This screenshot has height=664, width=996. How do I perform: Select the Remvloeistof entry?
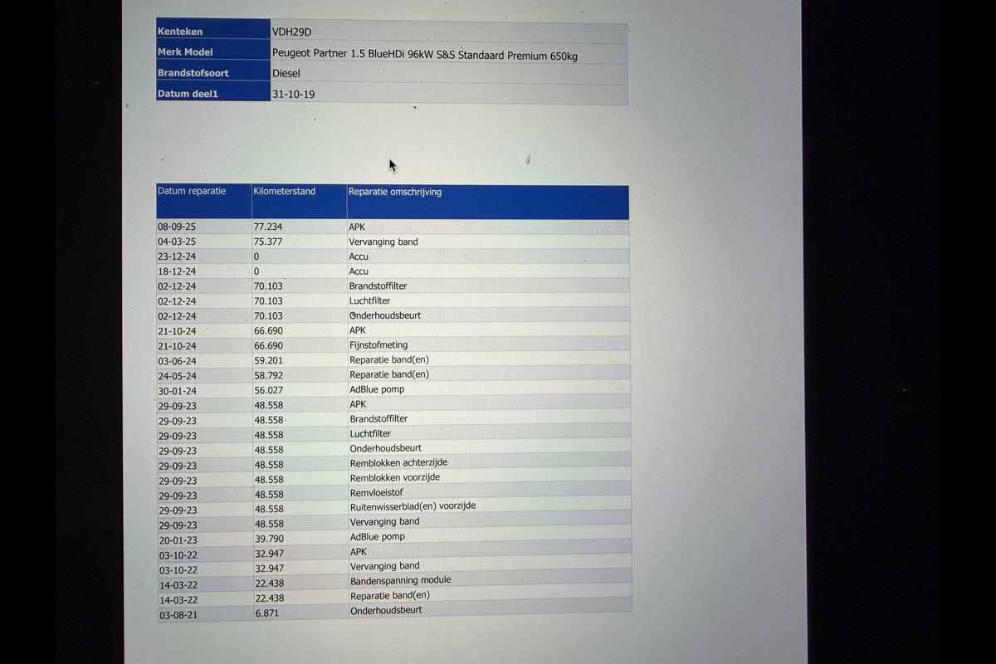click(x=378, y=493)
